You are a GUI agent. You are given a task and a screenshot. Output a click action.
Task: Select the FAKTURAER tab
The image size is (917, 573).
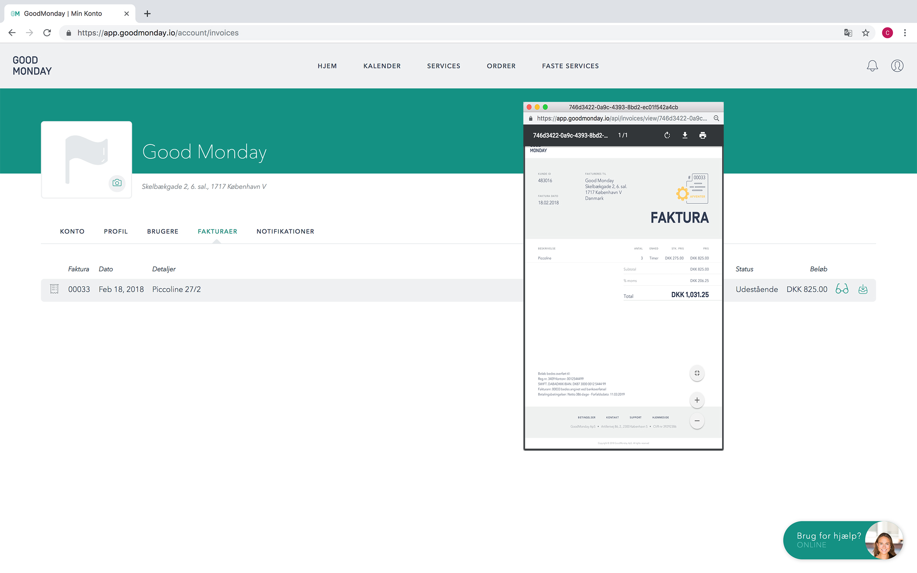(x=217, y=231)
